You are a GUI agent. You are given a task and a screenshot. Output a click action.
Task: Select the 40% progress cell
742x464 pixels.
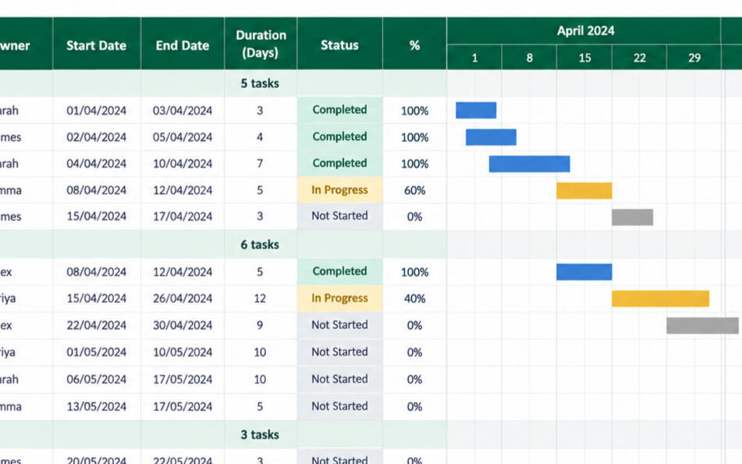pos(414,299)
